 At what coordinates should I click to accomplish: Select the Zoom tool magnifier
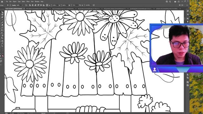pos(2,46)
